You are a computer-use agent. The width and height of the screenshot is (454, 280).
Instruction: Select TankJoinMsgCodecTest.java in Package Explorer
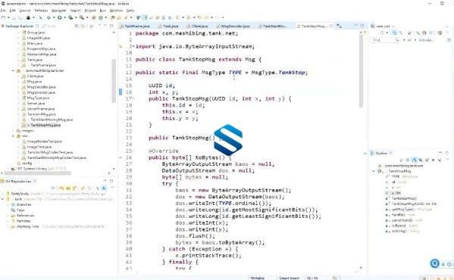coord(50,152)
